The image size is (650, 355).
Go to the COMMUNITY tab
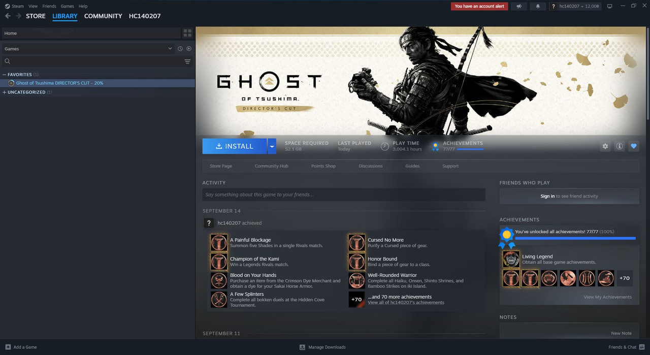coord(103,16)
